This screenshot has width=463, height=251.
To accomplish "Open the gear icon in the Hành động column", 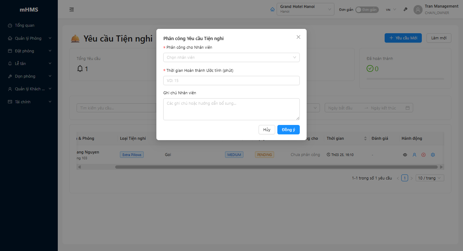I will pos(433,155).
